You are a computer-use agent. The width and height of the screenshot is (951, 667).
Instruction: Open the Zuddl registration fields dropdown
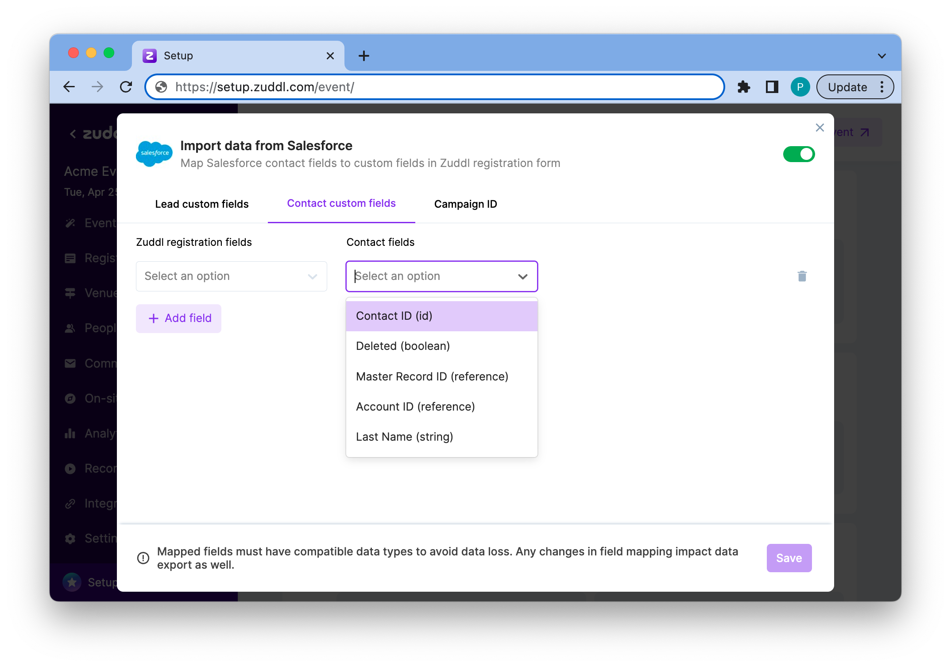point(231,276)
